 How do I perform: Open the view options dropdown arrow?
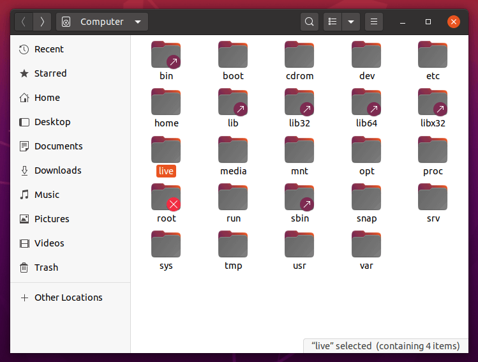pyautogui.click(x=350, y=22)
